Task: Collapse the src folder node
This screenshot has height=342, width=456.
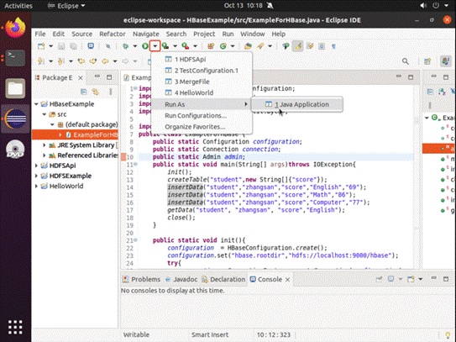Action: click(x=45, y=114)
